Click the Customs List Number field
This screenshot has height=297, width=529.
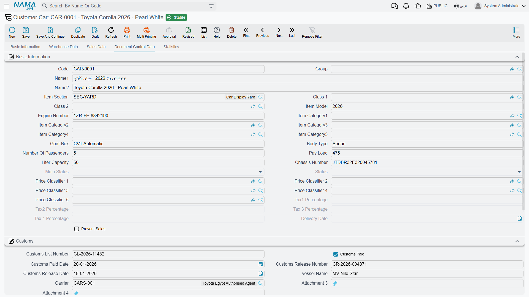tap(168, 254)
